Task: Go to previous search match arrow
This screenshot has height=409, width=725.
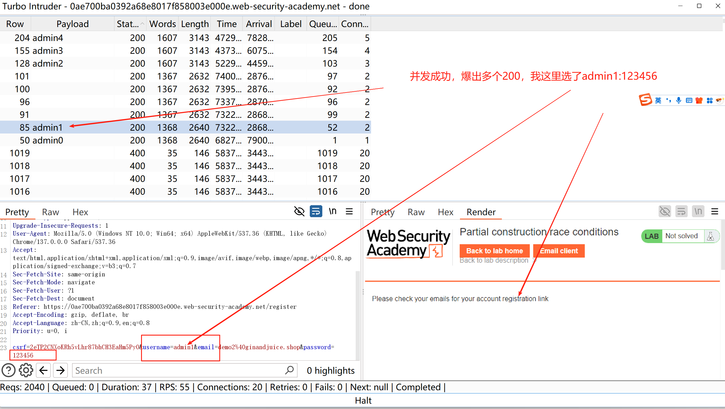Action: point(43,370)
